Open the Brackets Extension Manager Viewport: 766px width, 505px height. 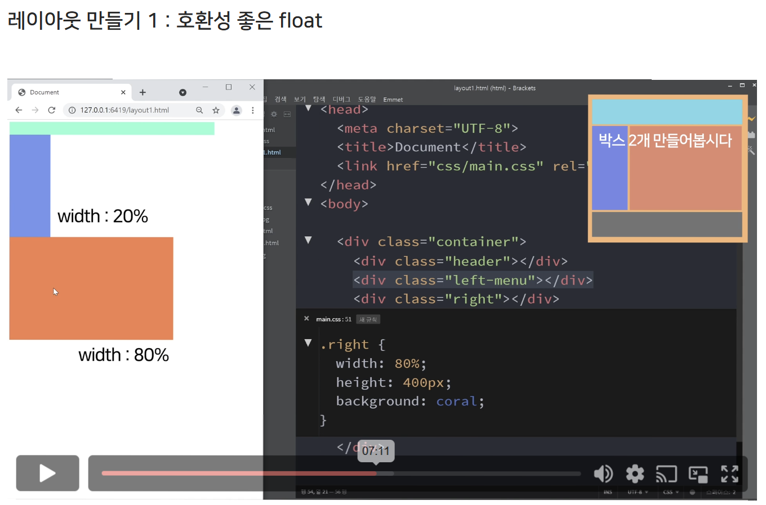(751, 134)
